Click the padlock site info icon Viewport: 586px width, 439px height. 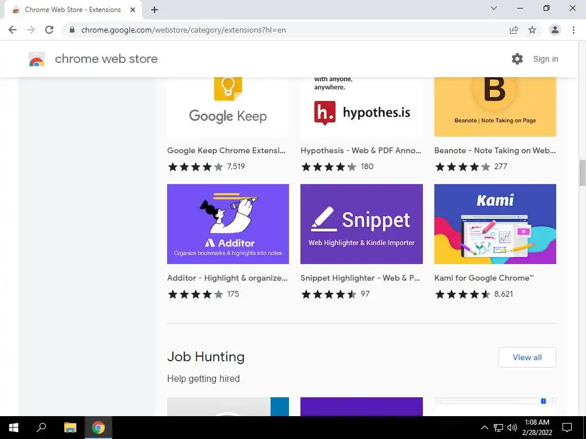tap(72, 30)
